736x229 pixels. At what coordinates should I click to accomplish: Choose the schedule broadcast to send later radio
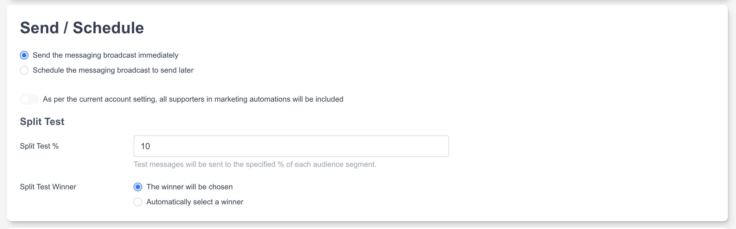tap(24, 70)
